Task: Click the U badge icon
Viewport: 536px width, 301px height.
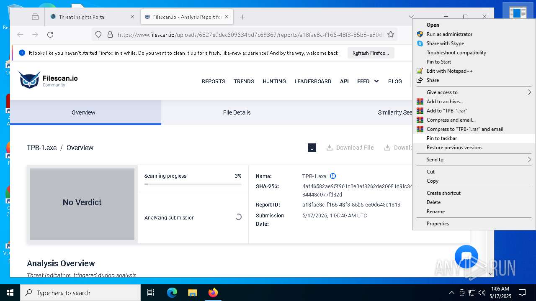Action: (312, 148)
